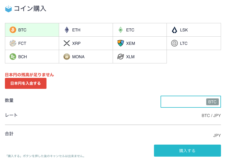Click the gray BTC unit badge
227x164 pixels.
click(x=212, y=102)
